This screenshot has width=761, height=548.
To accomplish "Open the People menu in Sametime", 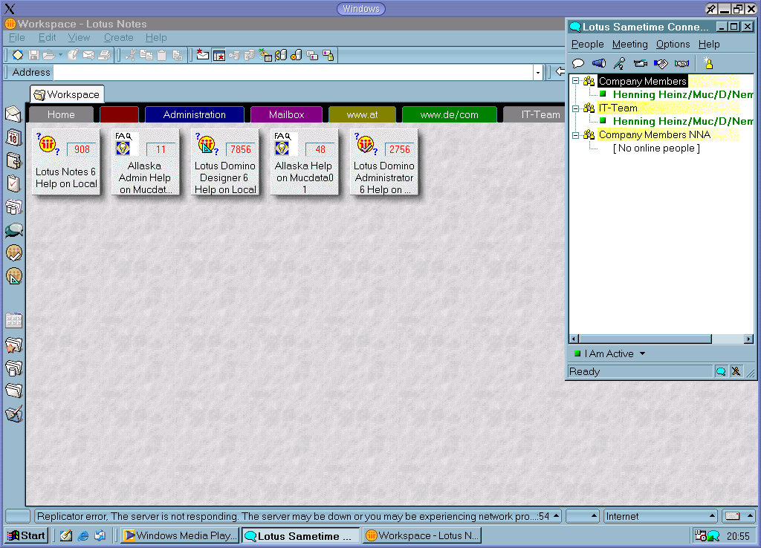I will 587,44.
